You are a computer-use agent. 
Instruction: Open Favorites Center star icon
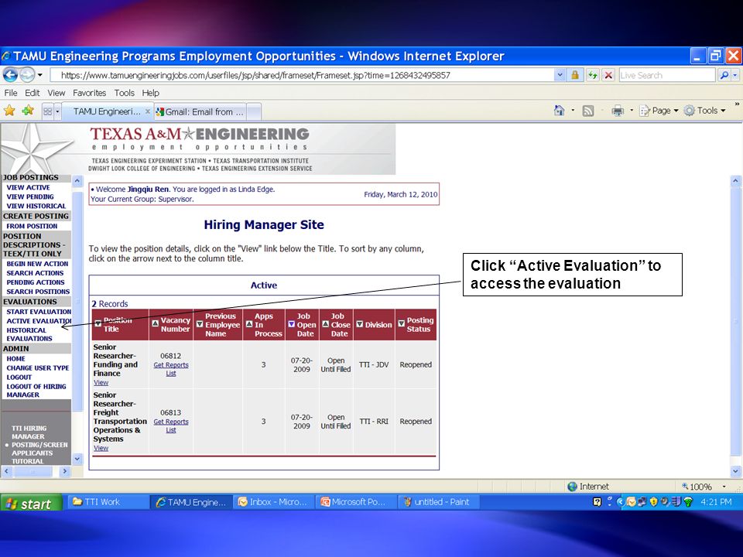(x=9, y=111)
